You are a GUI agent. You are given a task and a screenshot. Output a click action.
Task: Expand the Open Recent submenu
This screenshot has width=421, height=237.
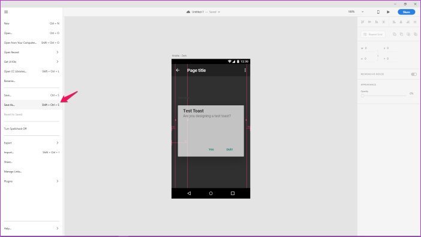(x=31, y=52)
